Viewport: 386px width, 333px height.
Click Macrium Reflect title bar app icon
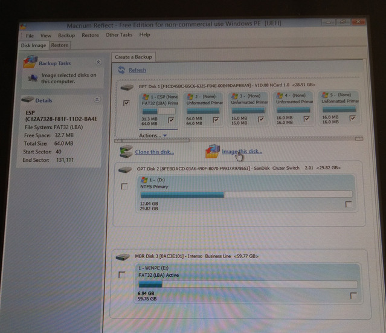click(23, 26)
